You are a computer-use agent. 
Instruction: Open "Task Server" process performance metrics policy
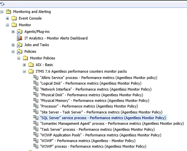click(97, 129)
